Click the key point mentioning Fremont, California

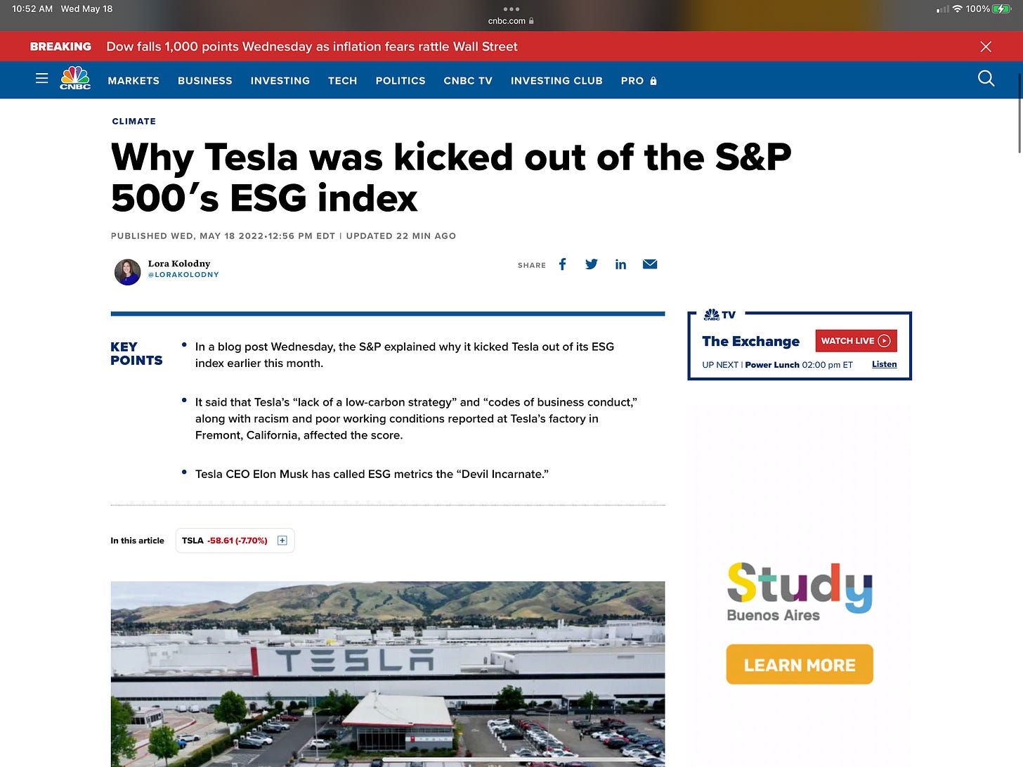[x=416, y=419]
